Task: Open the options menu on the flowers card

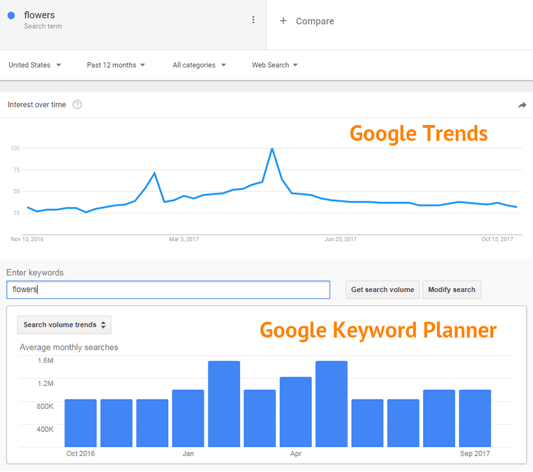Action: 253,19
